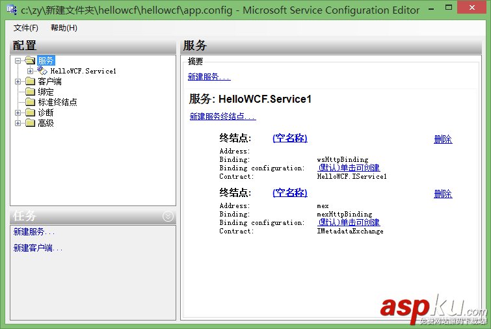Click (默认)单击可创建 for wsHttpBinding endpoint
Screen dimensions: 491x329
(349, 168)
